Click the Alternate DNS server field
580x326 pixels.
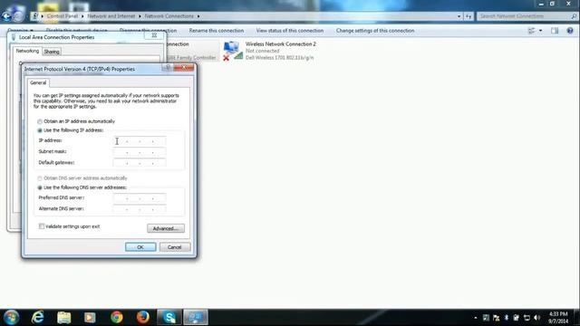pos(140,209)
